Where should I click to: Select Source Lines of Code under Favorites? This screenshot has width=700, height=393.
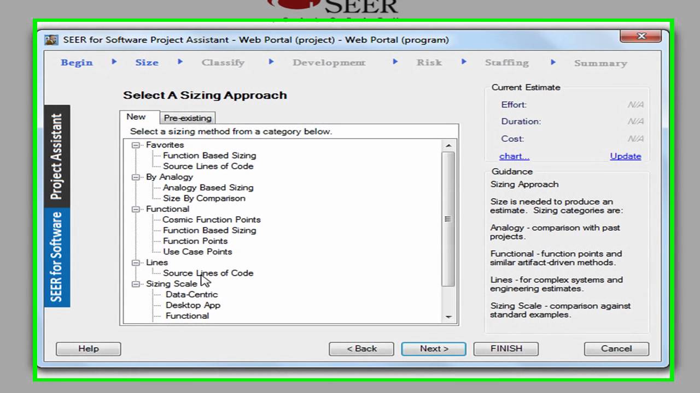pos(208,166)
